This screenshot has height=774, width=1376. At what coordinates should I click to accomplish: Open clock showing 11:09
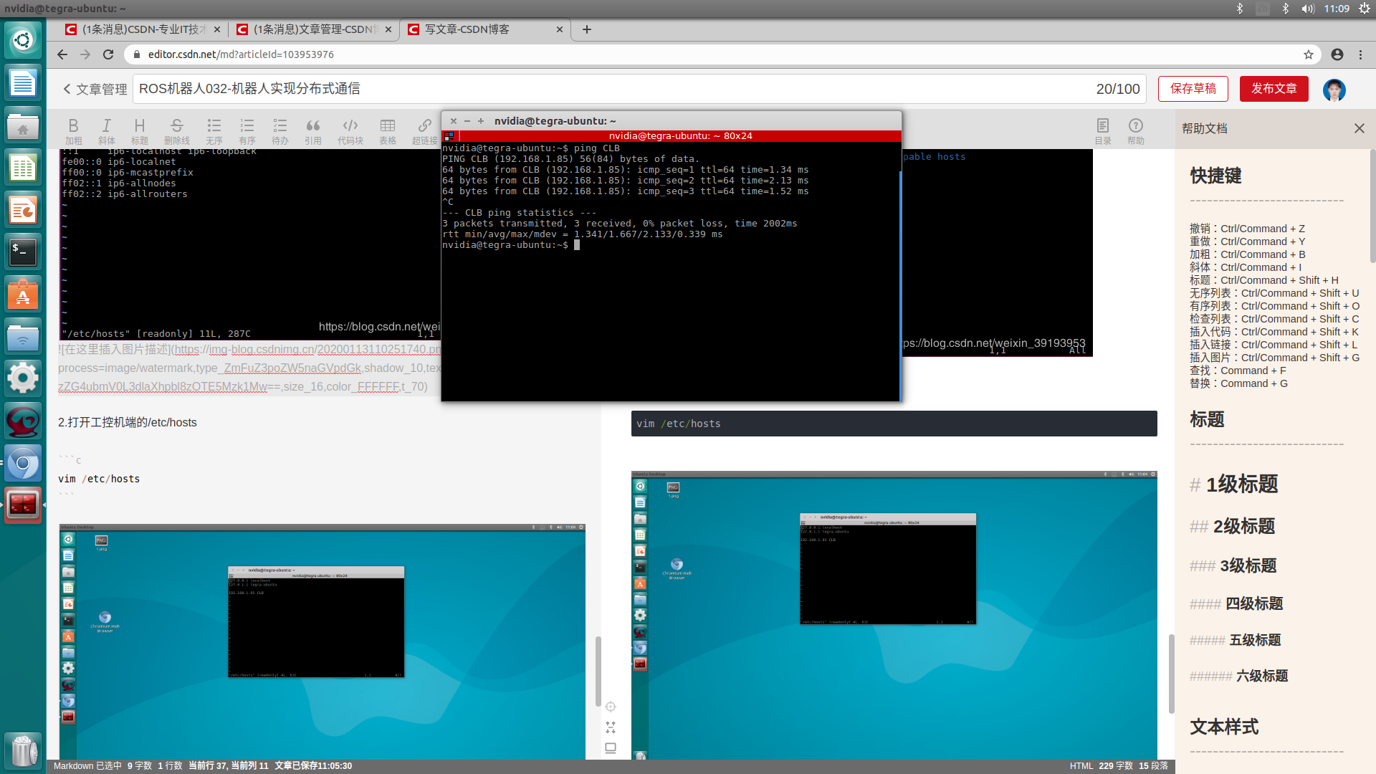[1337, 9]
